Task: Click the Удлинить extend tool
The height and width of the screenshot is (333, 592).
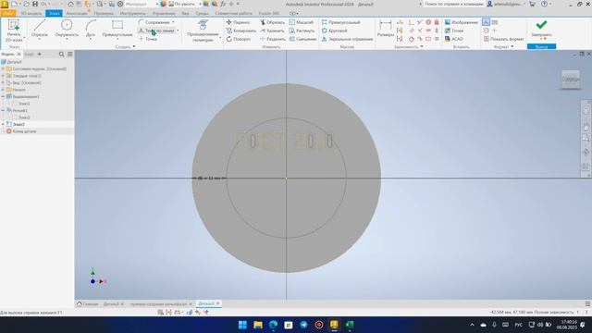Action: point(273,31)
